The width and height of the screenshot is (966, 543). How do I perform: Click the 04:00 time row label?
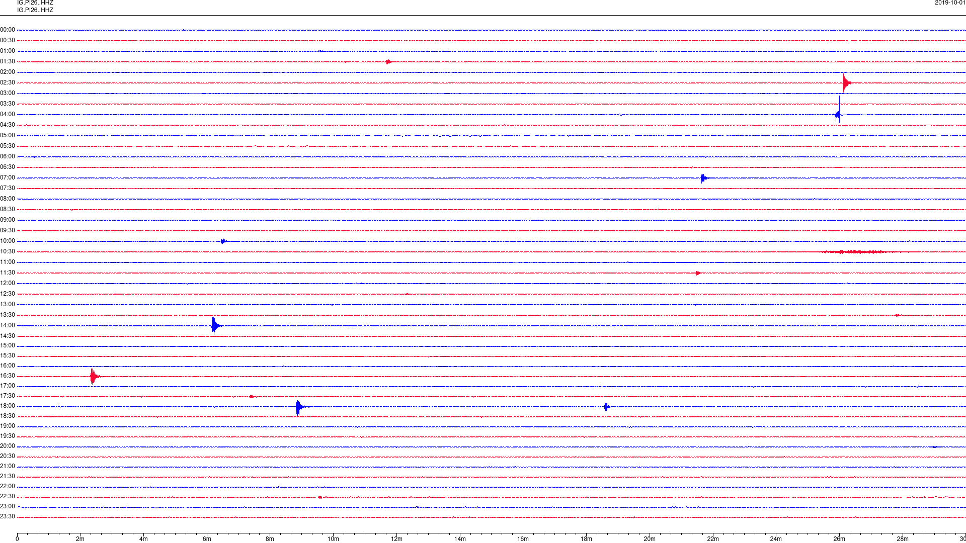[x=8, y=114]
